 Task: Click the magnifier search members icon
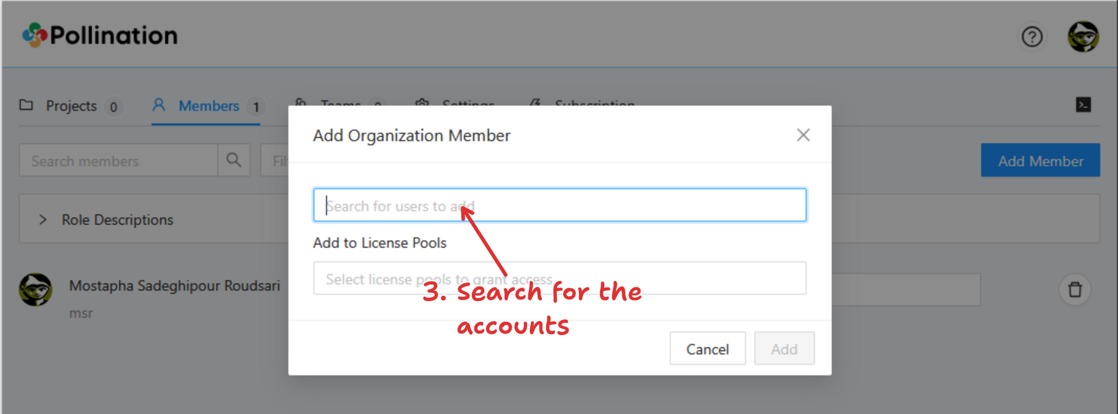click(x=234, y=160)
